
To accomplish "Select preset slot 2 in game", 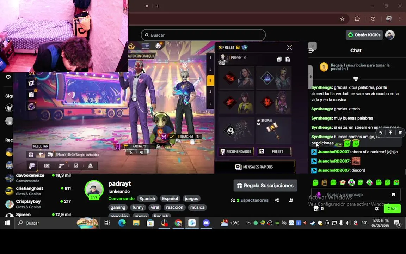I will click(210, 69).
